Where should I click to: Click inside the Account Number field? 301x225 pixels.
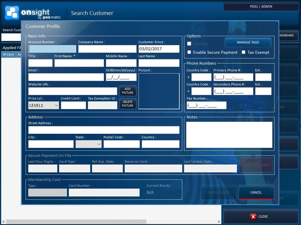coord(52,49)
